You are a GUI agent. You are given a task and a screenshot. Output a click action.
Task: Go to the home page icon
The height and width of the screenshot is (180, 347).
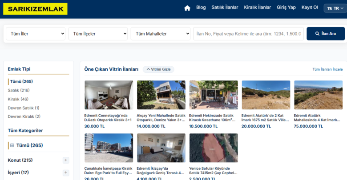click(187, 8)
